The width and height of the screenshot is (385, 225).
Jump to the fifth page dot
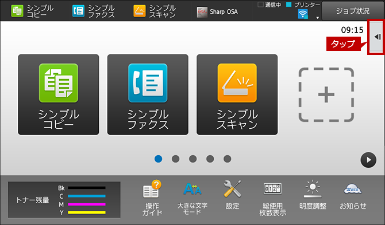pos(228,159)
